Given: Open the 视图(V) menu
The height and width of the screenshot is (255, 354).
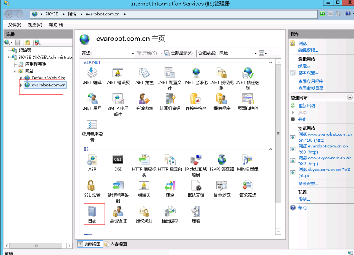Looking at the screenshot, I should coord(35,25).
